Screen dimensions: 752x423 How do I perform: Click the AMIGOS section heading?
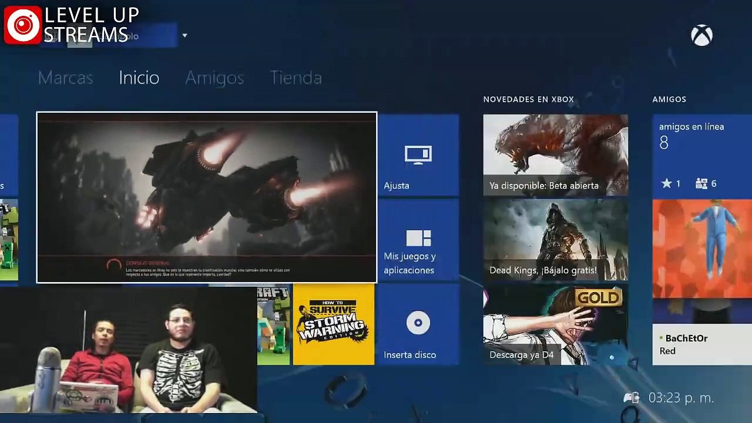669,99
